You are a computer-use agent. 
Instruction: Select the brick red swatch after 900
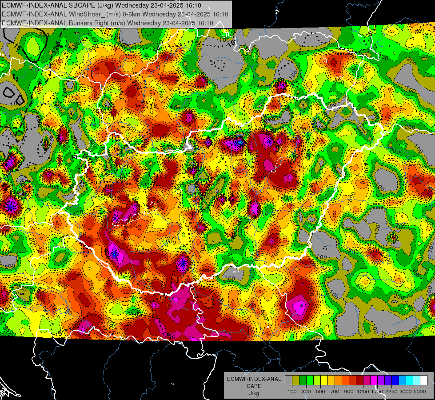click(353, 380)
